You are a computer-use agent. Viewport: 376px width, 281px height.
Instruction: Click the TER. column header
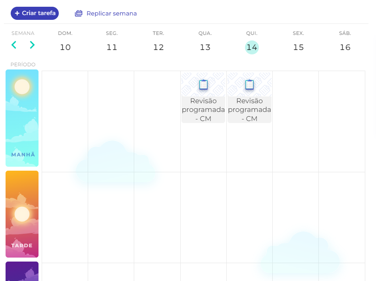pos(158,33)
